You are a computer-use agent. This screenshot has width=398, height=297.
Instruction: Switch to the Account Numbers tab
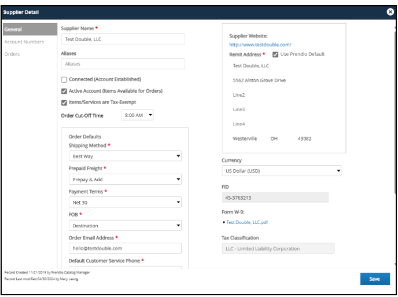tap(24, 42)
